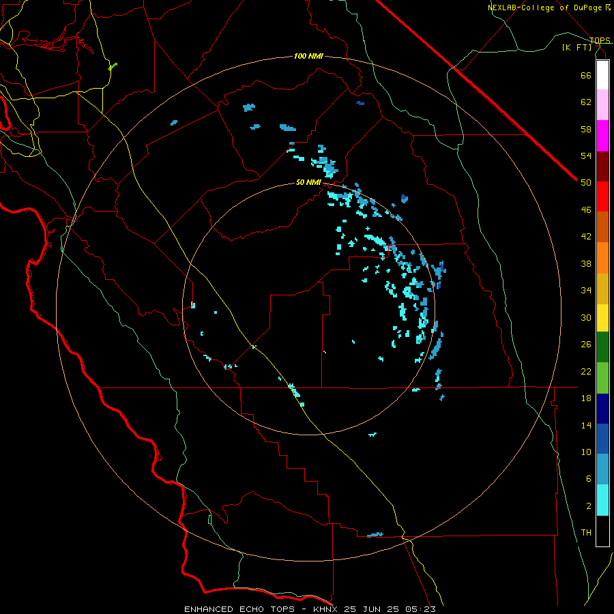Click legend value 66

point(586,75)
